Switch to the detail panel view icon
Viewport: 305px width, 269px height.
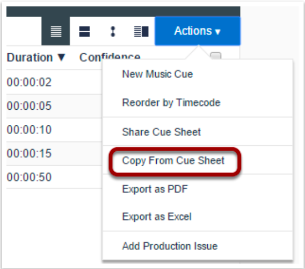coord(141,31)
